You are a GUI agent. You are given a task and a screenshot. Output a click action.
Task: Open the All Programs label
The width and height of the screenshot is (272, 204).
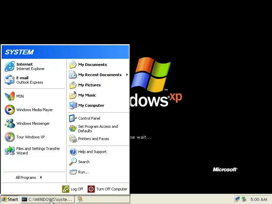click(26, 177)
